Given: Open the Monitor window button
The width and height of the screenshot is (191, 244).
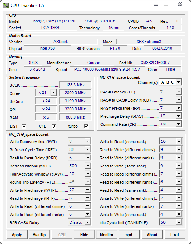Looking at the screenshot, I should click(107, 234).
